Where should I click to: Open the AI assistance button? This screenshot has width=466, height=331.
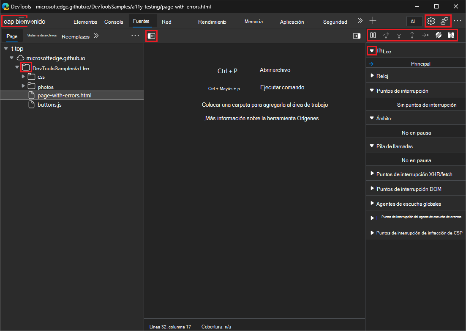[413, 21]
